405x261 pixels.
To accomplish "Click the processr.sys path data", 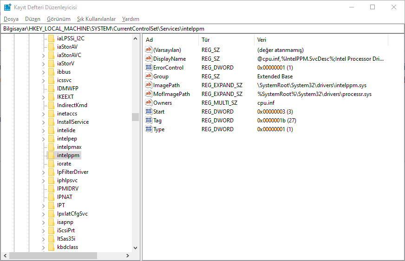I will coord(314,94).
